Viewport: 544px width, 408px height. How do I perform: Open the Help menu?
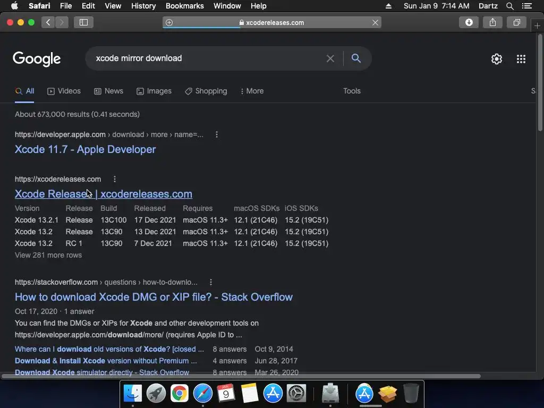[259, 6]
